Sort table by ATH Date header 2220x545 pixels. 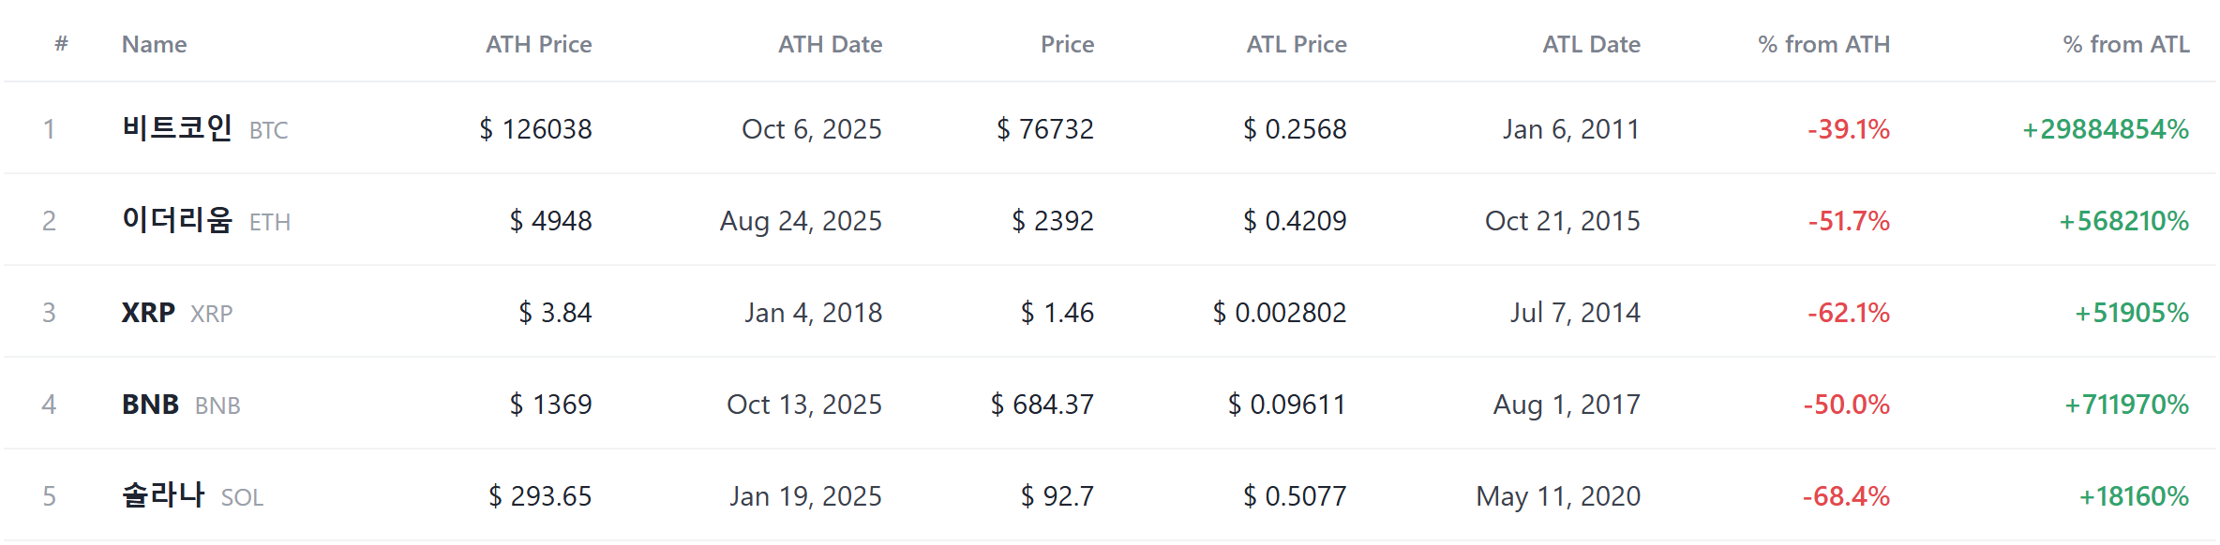(x=830, y=44)
